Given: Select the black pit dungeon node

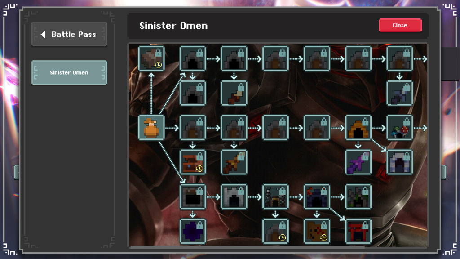Looking at the screenshot, I should 192,197.
